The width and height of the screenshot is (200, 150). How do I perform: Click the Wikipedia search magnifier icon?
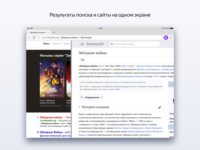click(x=112, y=44)
